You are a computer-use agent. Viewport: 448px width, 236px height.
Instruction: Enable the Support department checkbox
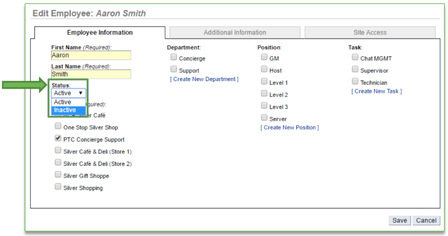coord(173,70)
